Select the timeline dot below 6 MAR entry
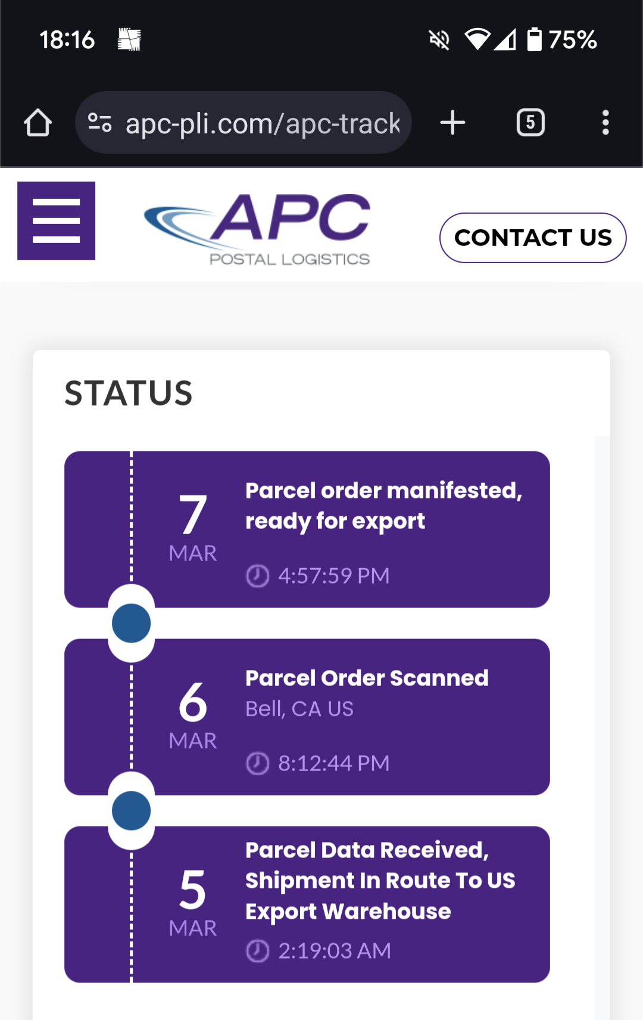The height and width of the screenshot is (1020, 643). tap(131, 811)
